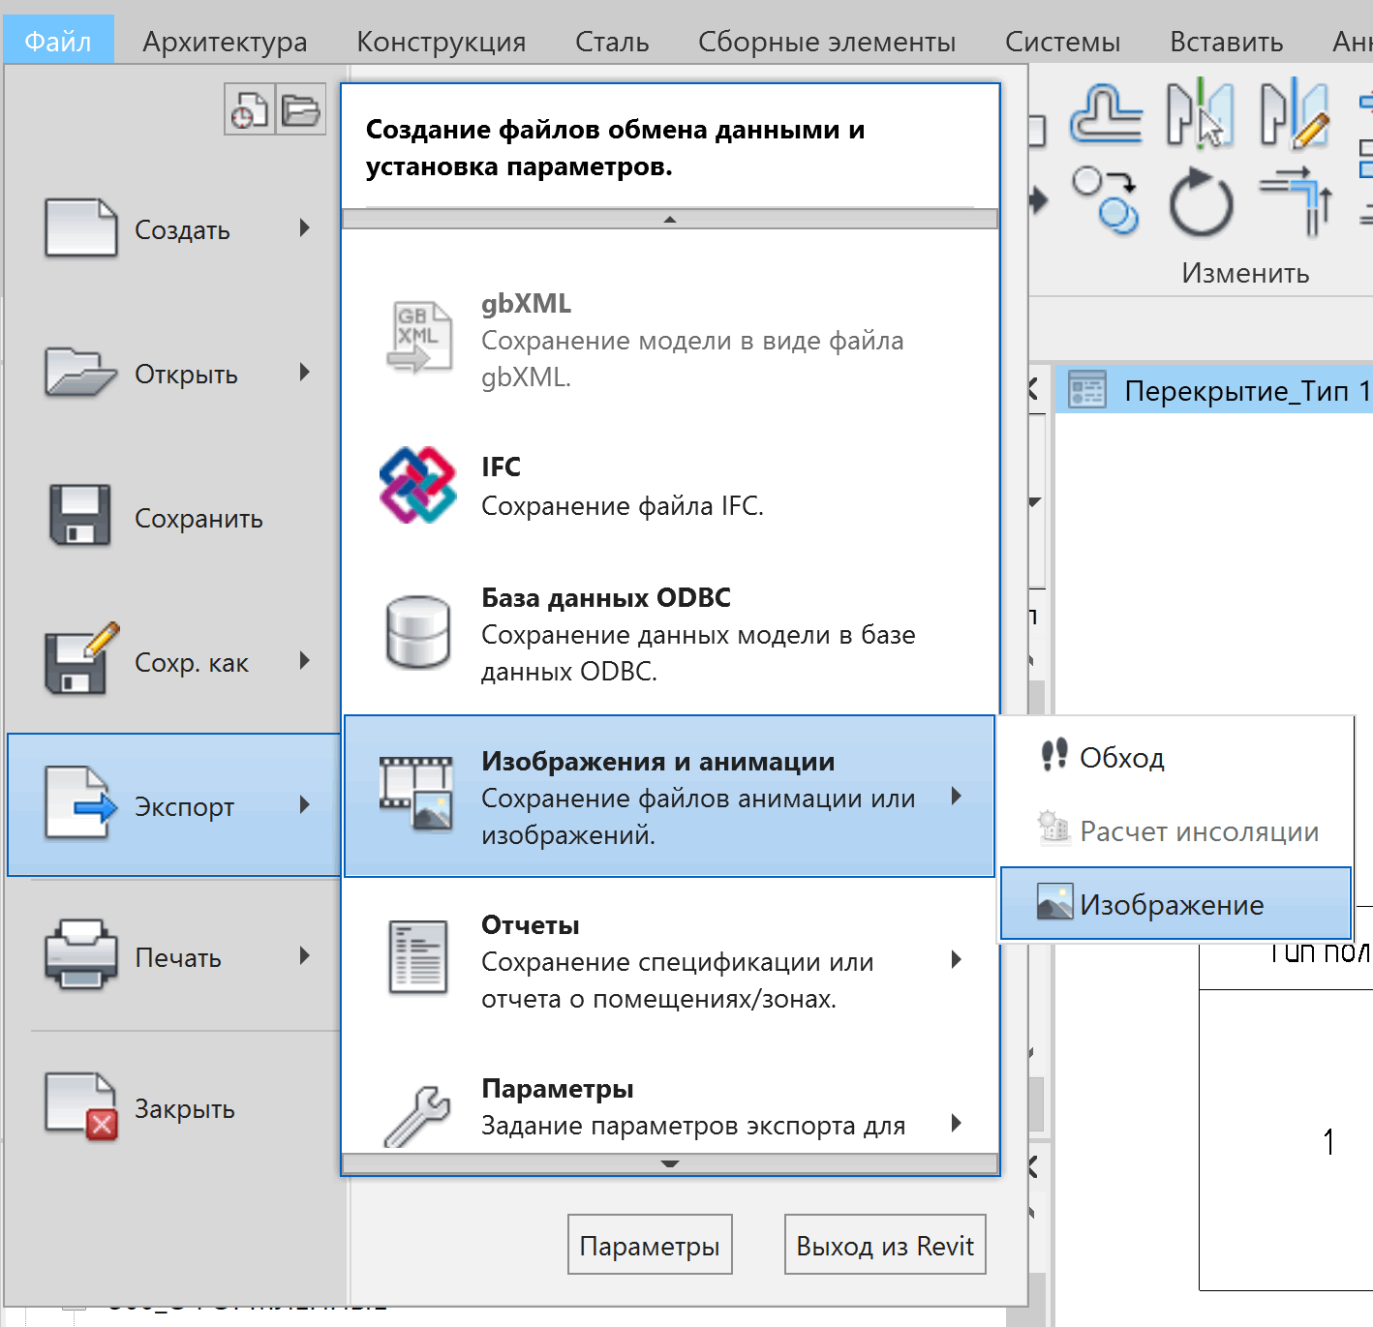Click the Сохранить floppy disk icon

click(79, 515)
